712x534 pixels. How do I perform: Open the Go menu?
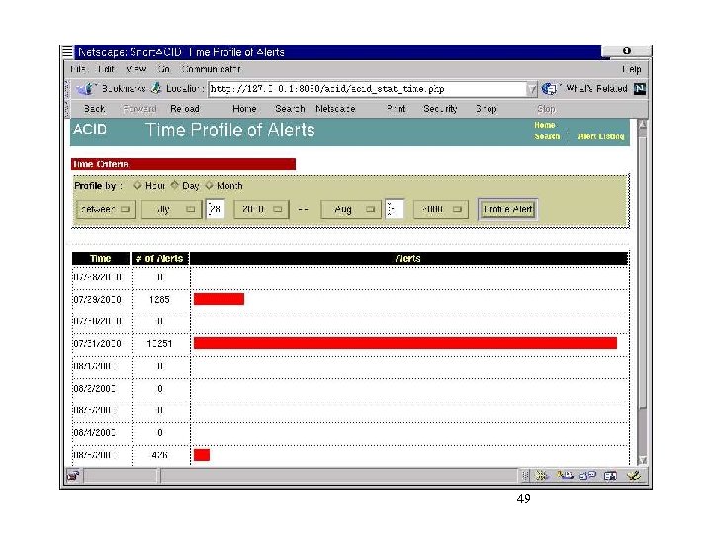[x=163, y=69]
